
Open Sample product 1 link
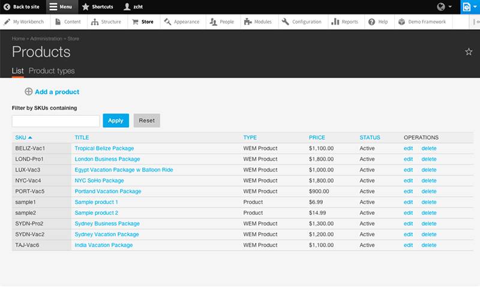(x=96, y=202)
